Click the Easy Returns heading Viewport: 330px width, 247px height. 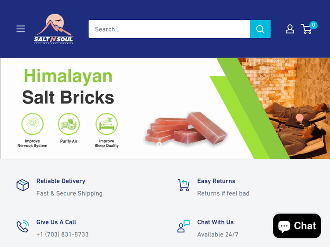[x=216, y=181]
